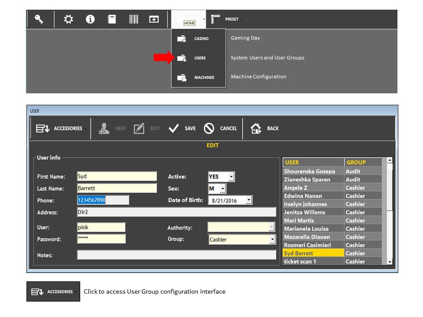
Task: Expand the Group Cashier dropdown
Action: (x=272, y=240)
